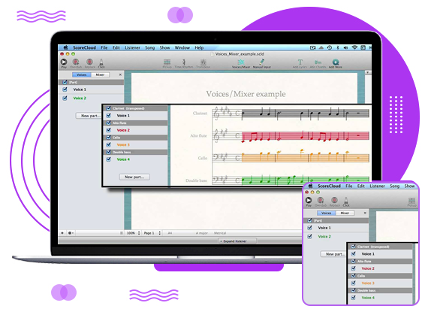Open the Apple menu on the laptop screen

(65, 47)
